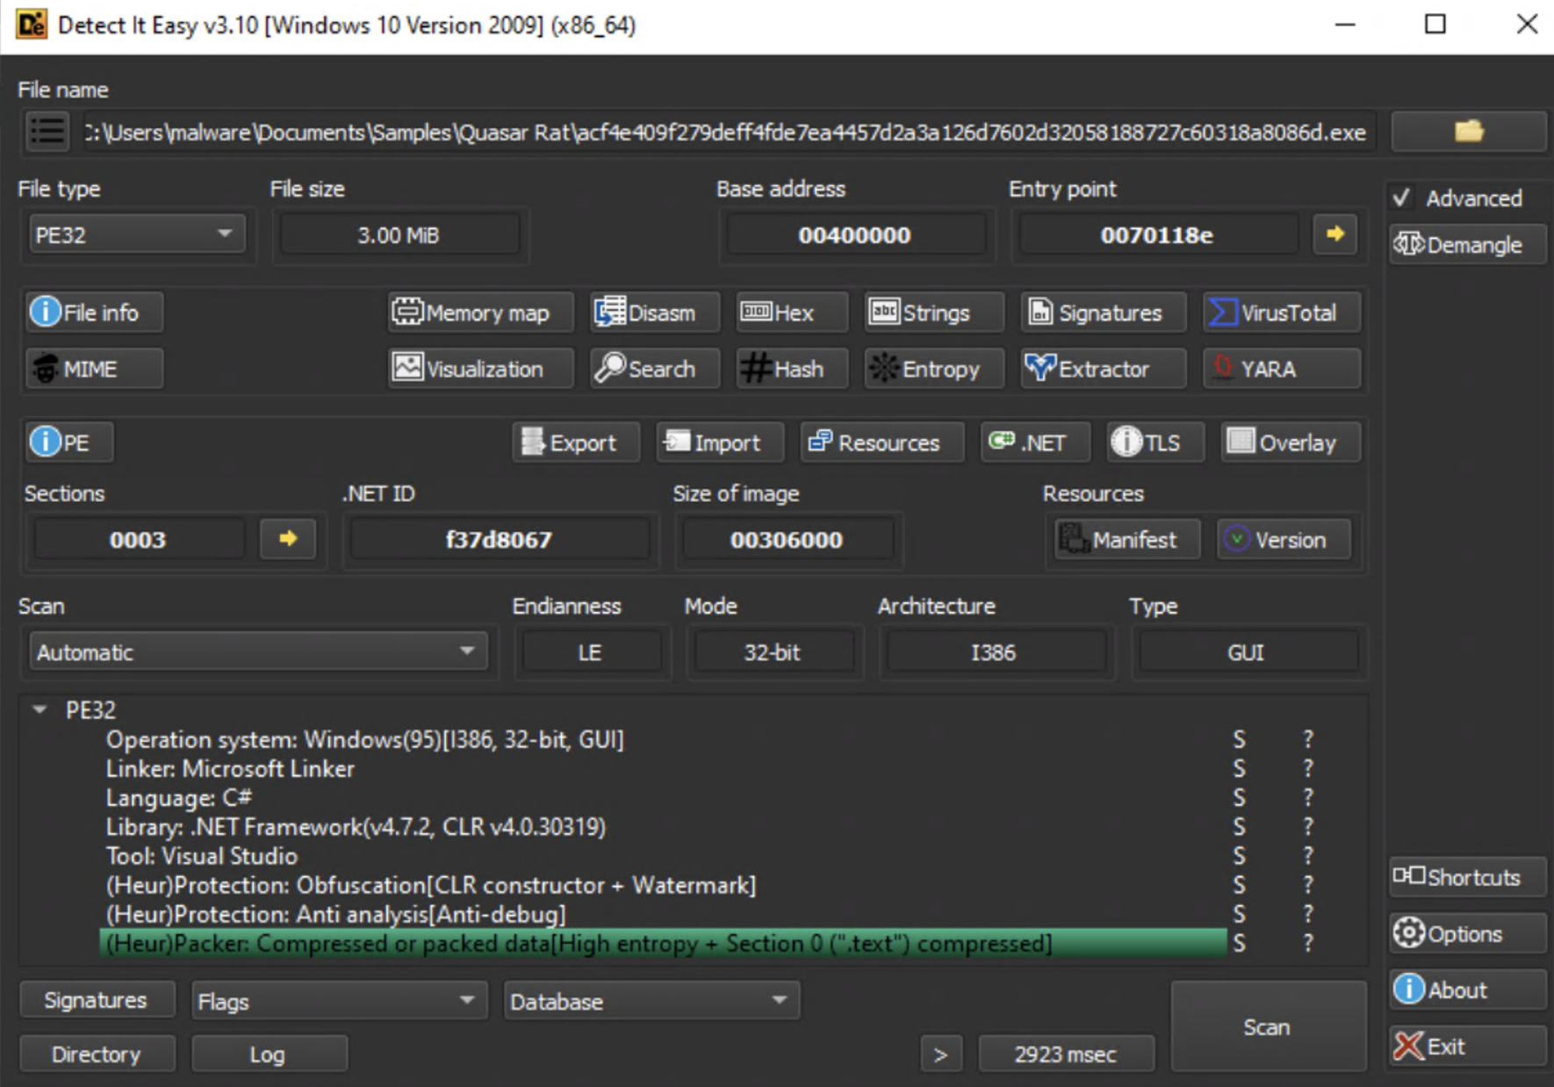Open the Options dialog
The image size is (1554, 1087).
[1468, 933]
